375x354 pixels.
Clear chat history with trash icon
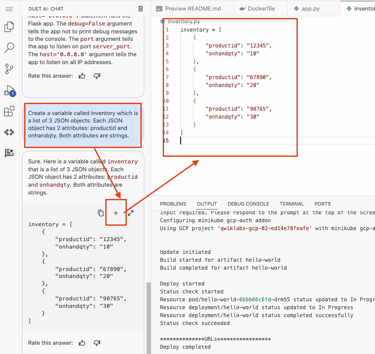coord(140,9)
